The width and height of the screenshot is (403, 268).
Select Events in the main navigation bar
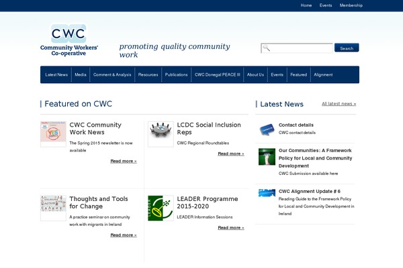pyautogui.click(x=277, y=74)
